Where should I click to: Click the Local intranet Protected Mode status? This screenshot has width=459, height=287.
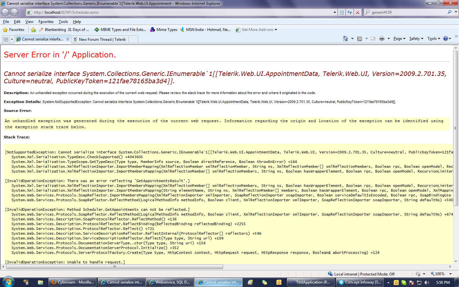[x=361, y=274]
